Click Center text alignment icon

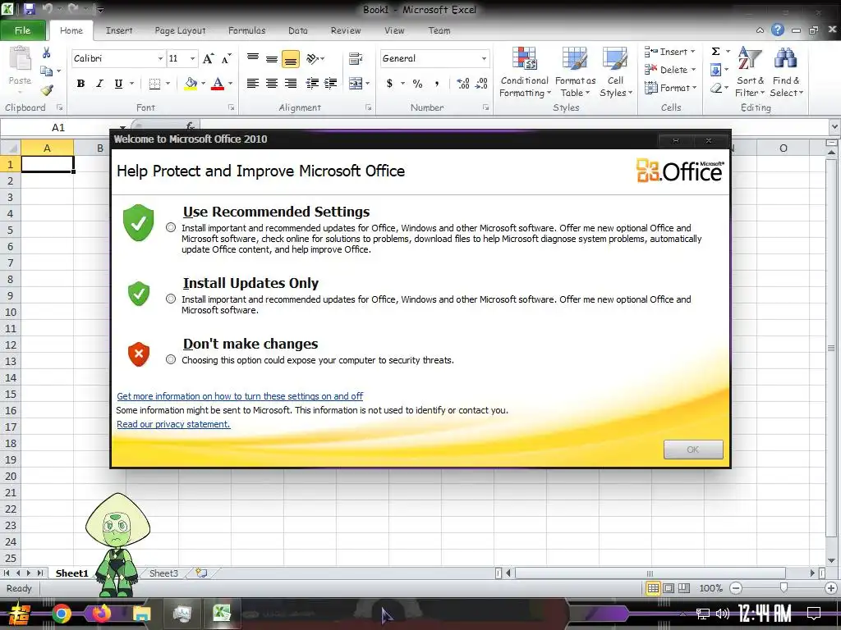pyautogui.click(x=272, y=83)
